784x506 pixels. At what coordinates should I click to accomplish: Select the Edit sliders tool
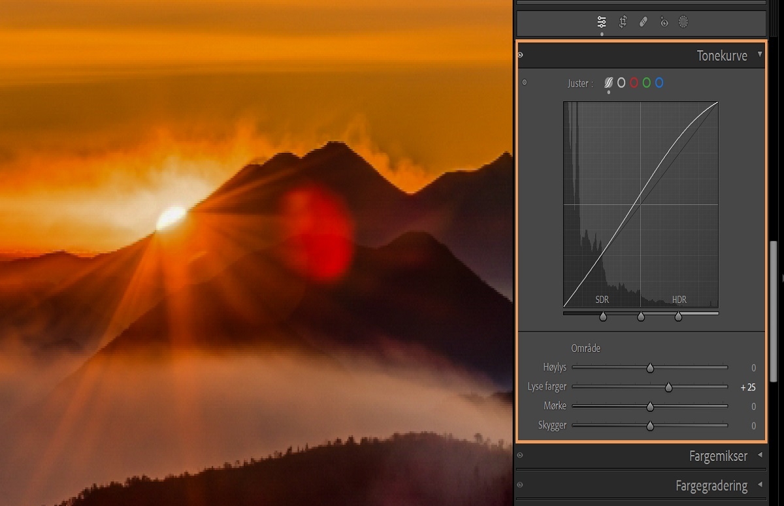coord(602,22)
